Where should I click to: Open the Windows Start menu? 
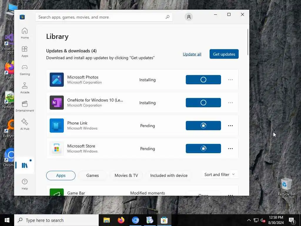point(7,220)
